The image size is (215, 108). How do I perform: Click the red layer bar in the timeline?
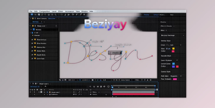pyautogui.click(x=133, y=94)
